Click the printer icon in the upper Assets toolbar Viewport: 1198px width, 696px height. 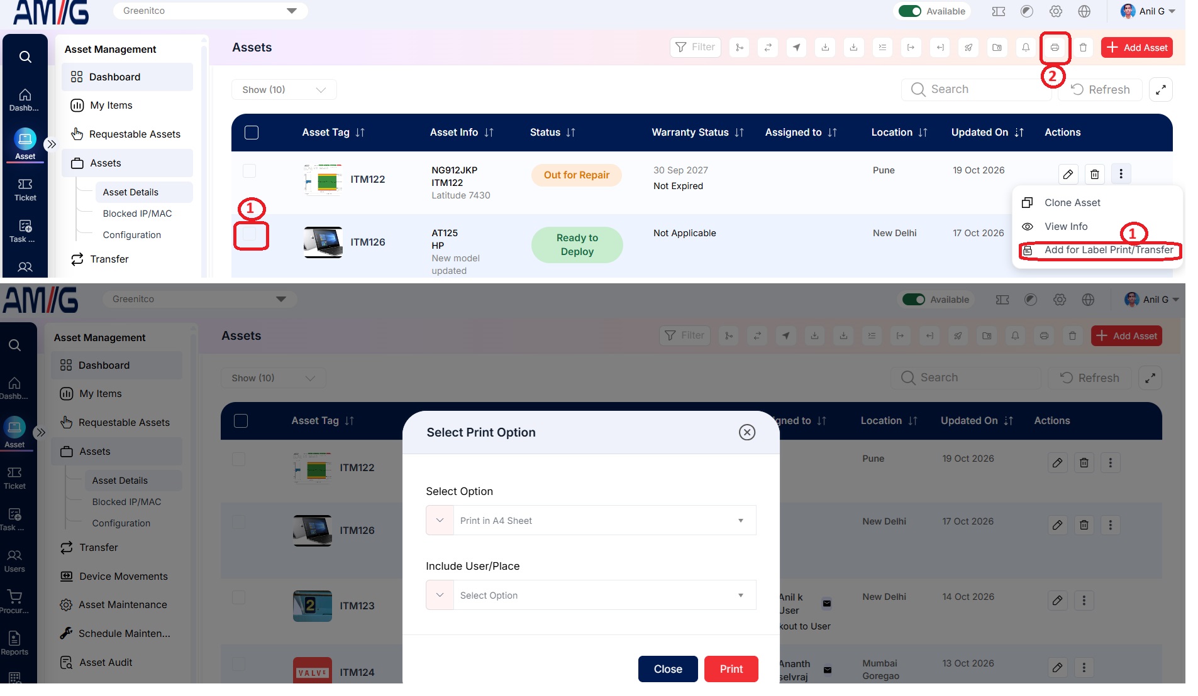1055,48
